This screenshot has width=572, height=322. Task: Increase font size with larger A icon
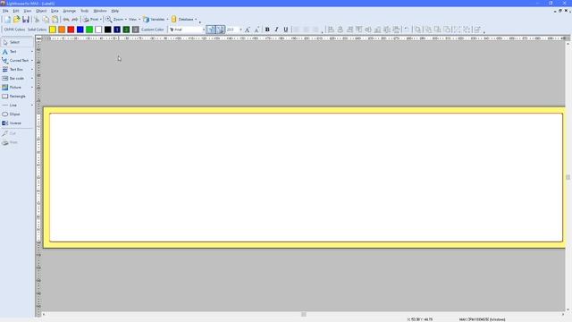[248, 30]
